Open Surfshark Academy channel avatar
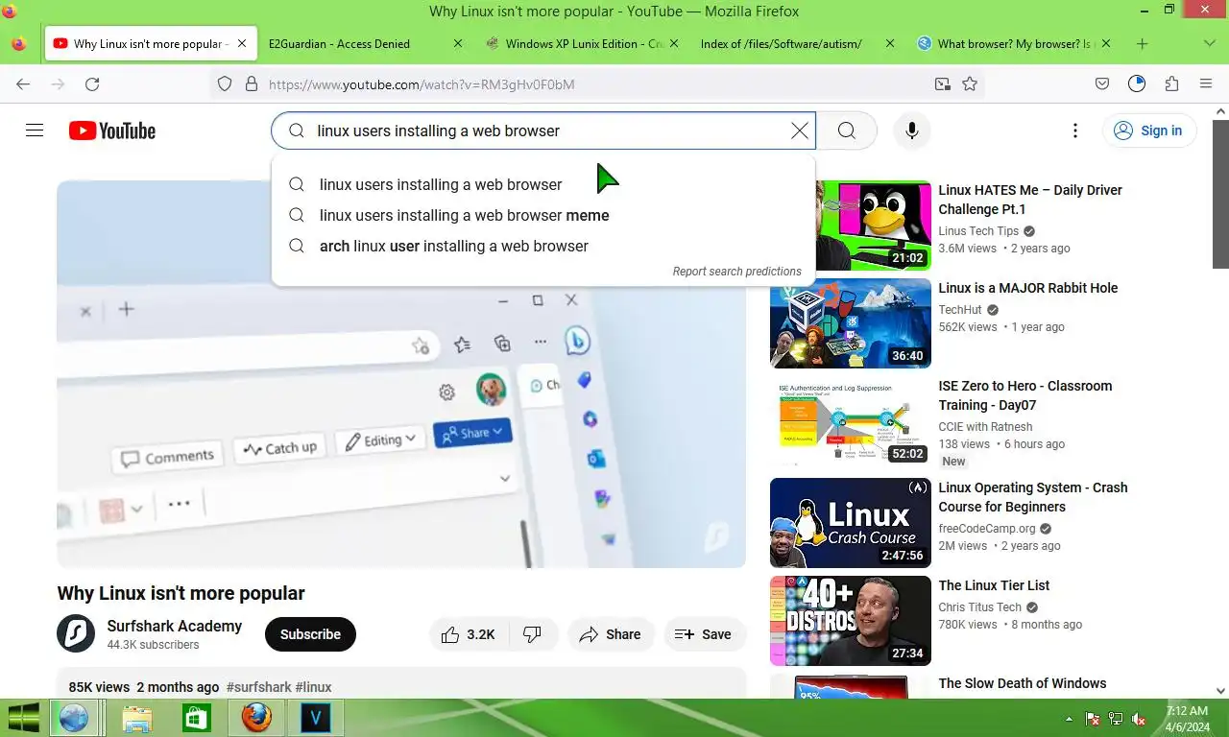The height and width of the screenshot is (737, 1229). pos(76,633)
